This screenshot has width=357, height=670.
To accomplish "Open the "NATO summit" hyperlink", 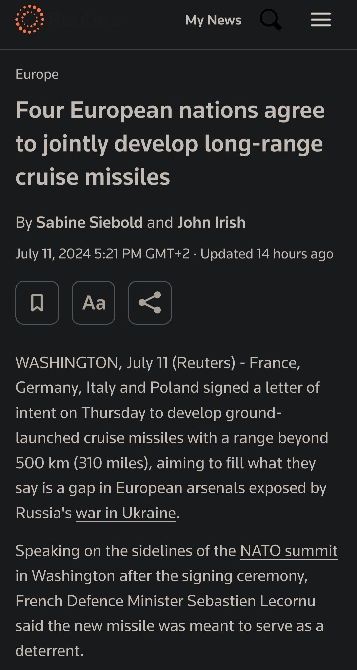I will tap(289, 551).
